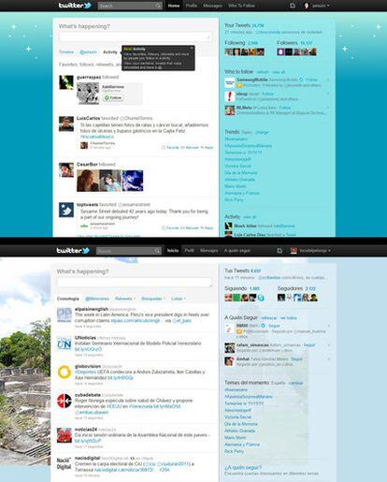Click the account avatar in the Spanish top bar
This screenshot has width=387, height=482.
pyautogui.click(x=294, y=251)
